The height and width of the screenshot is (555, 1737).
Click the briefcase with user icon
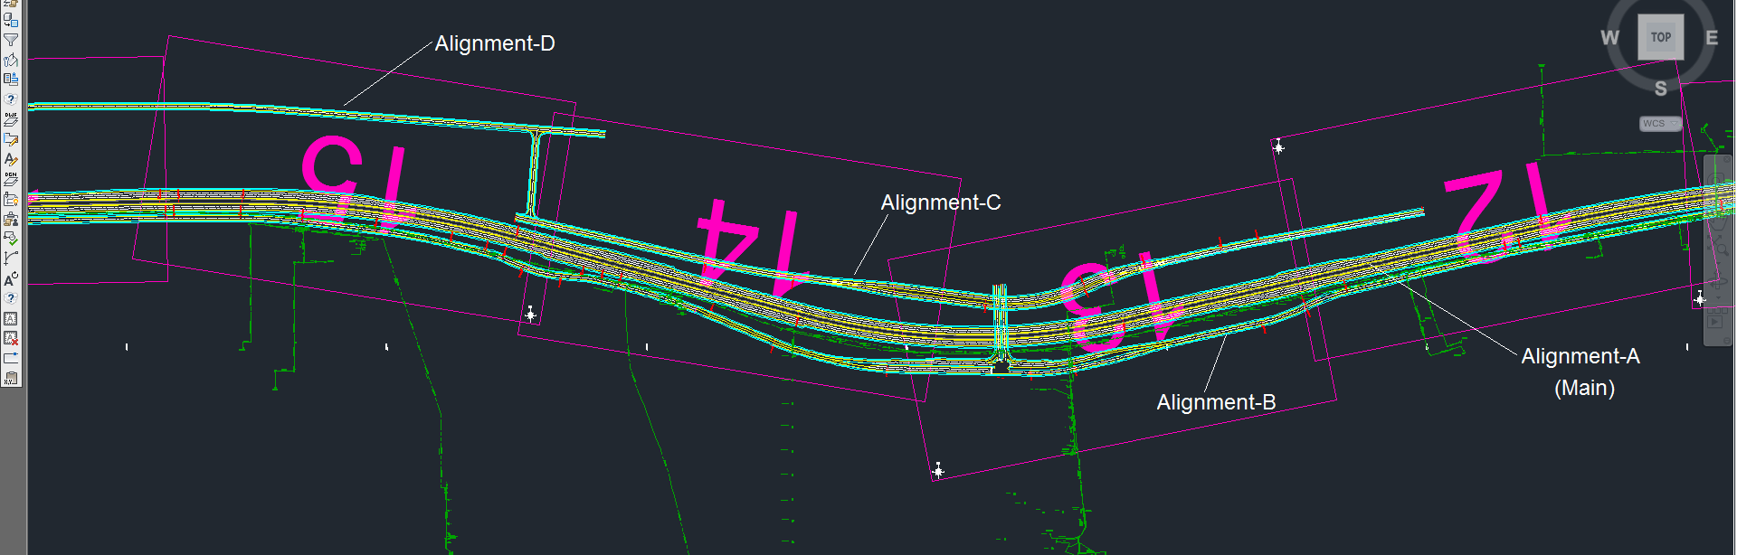[x=11, y=220]
